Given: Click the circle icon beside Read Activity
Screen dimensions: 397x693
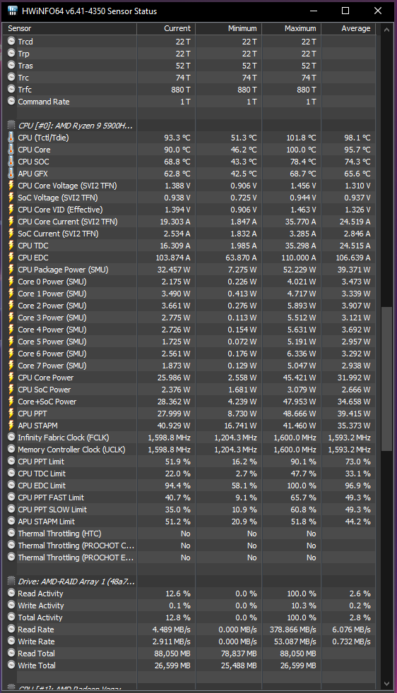Looking at the screenshot, I should point(11,593).
